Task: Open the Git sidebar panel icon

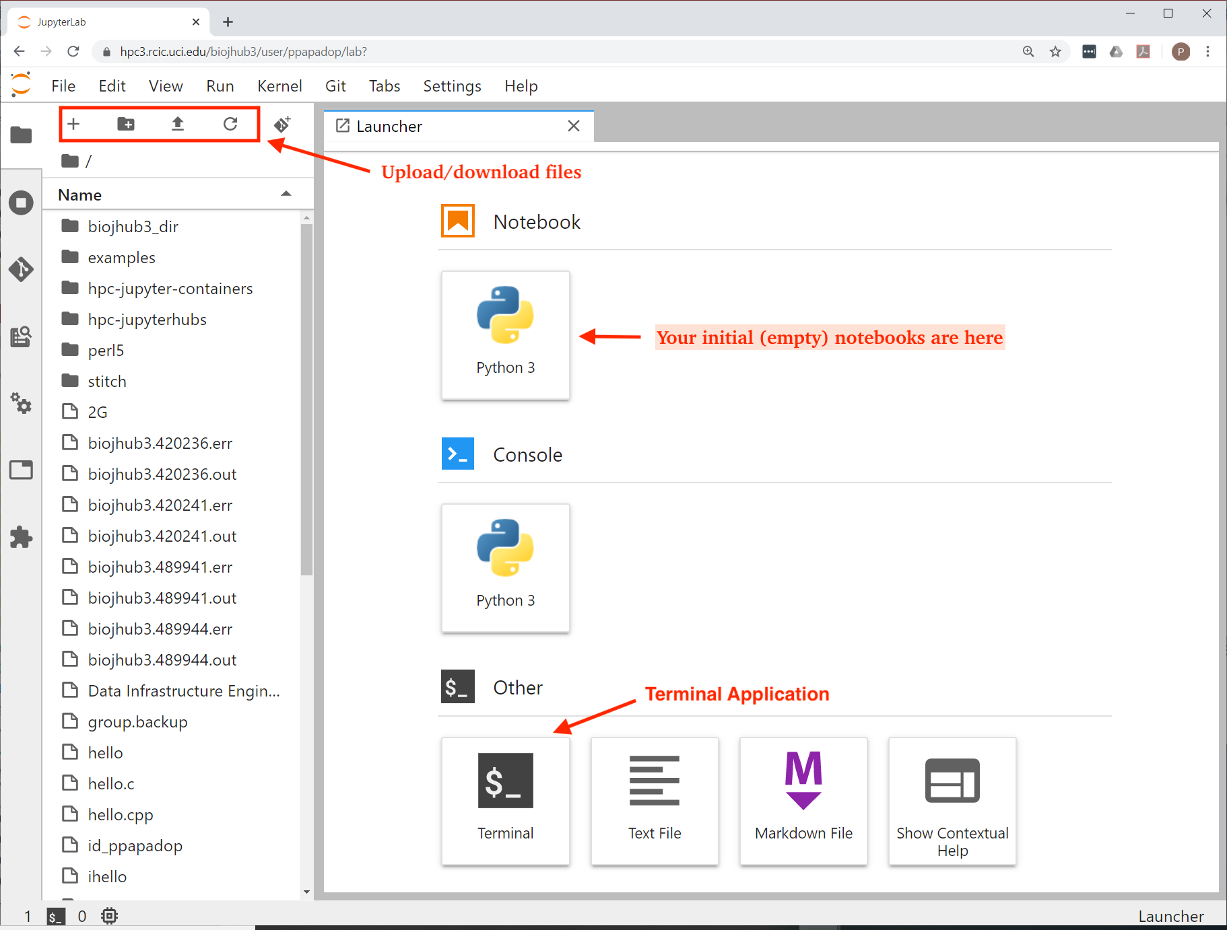Action: (x=21, y=269)
